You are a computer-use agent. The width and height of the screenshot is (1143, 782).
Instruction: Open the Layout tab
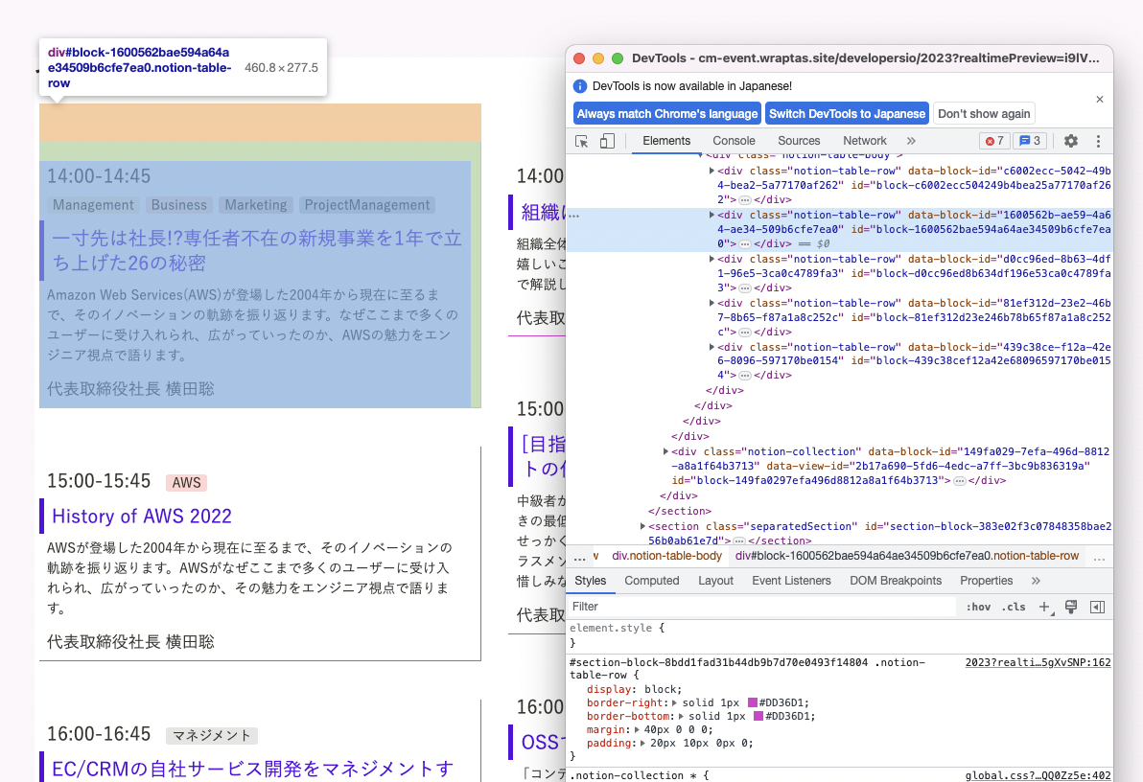(x=716, y=581)
